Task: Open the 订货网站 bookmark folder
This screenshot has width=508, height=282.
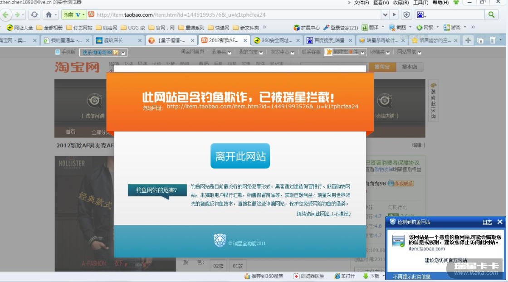Action: (79, 28)
